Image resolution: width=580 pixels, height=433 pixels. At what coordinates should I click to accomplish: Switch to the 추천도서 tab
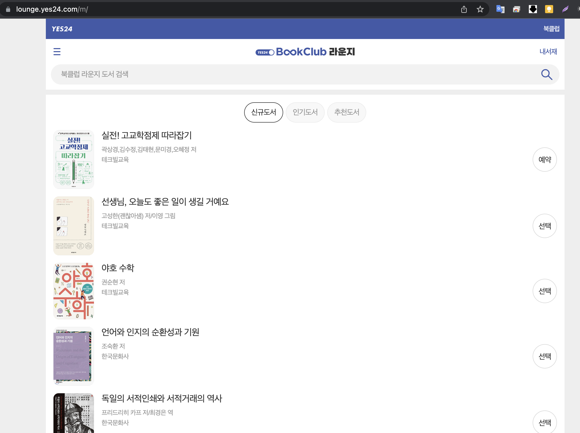346,112
